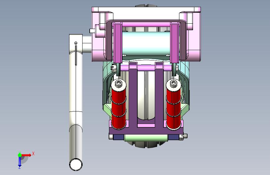Image resolution: width=270 pixels, height=175 pixels.
Task: Pick the hex socket bolt atop right red cylinder
Action: coord(173,83)
